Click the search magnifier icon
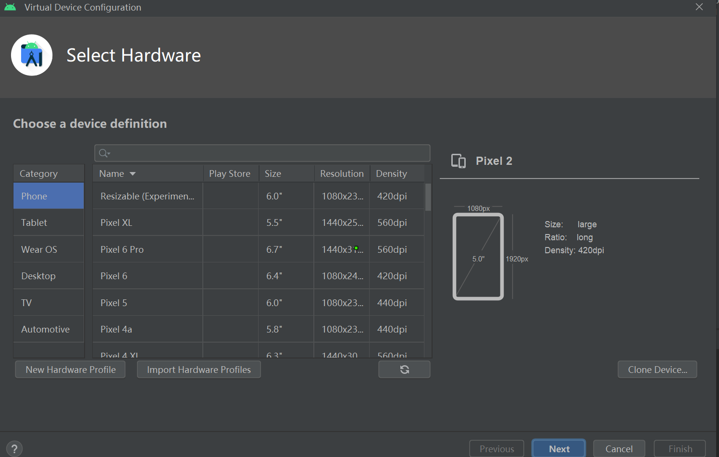This screenshot has width=719, height=457. click(x=104, y=153)
